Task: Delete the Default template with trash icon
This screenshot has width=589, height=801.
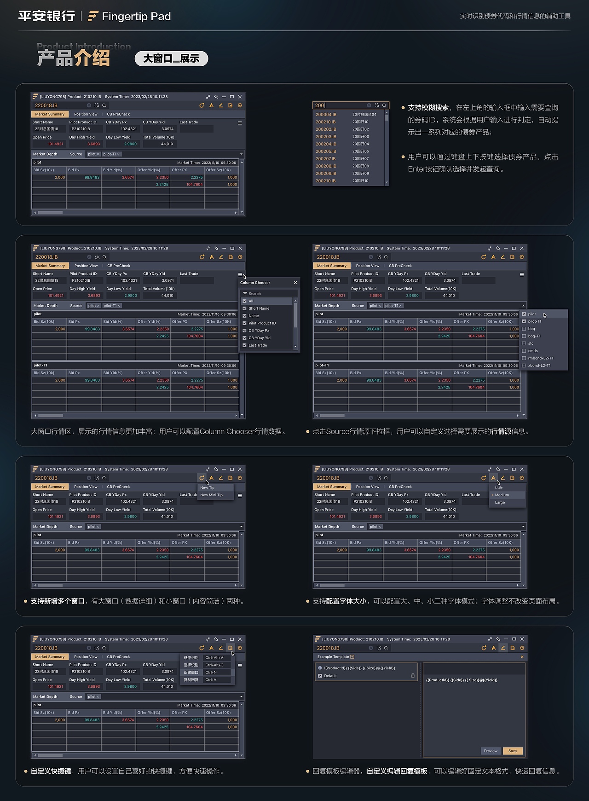Action: pos(413,676)
